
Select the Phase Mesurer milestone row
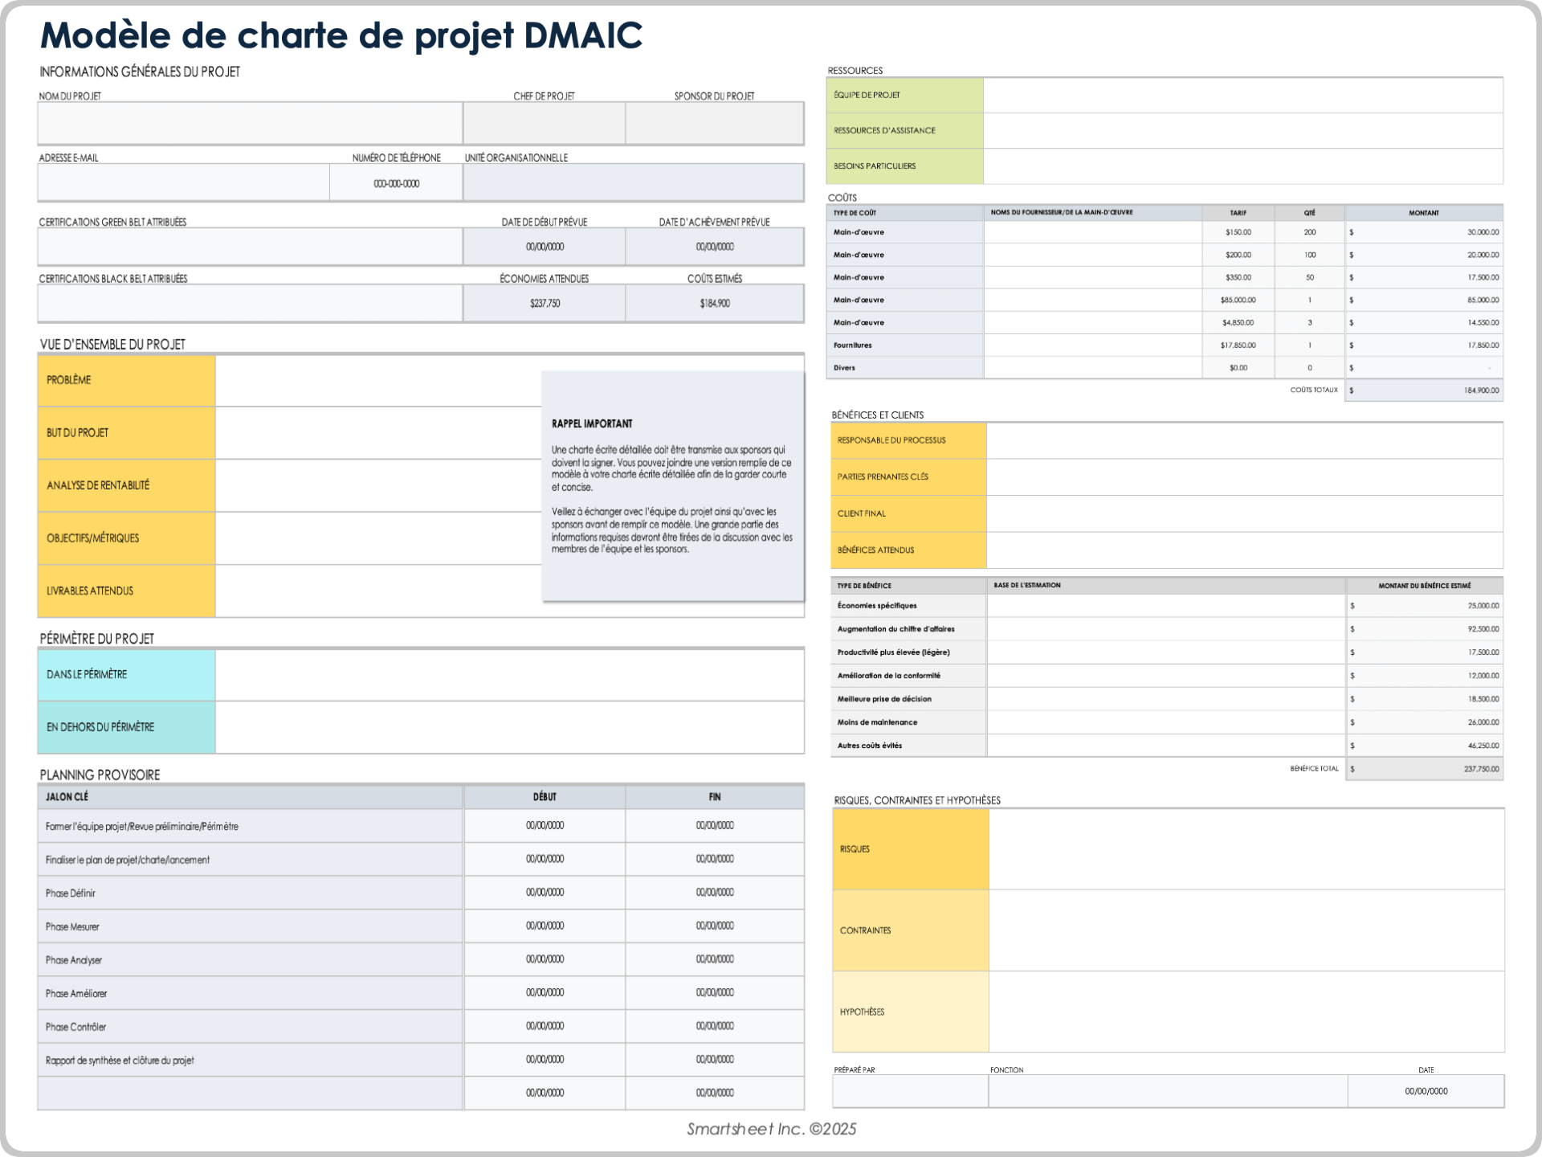point(421,926)
